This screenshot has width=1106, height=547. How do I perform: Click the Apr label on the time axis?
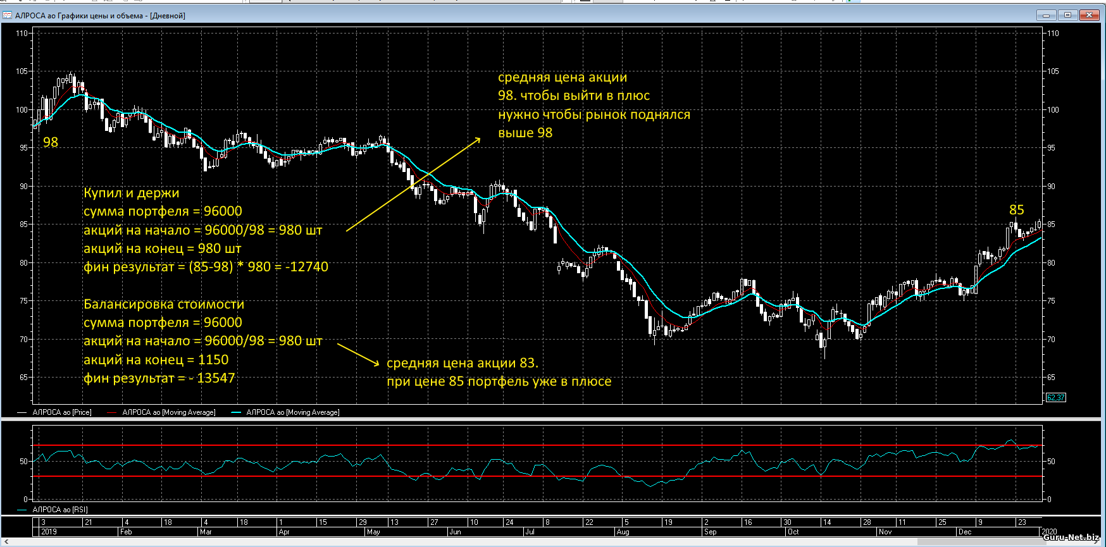(284, 532)
